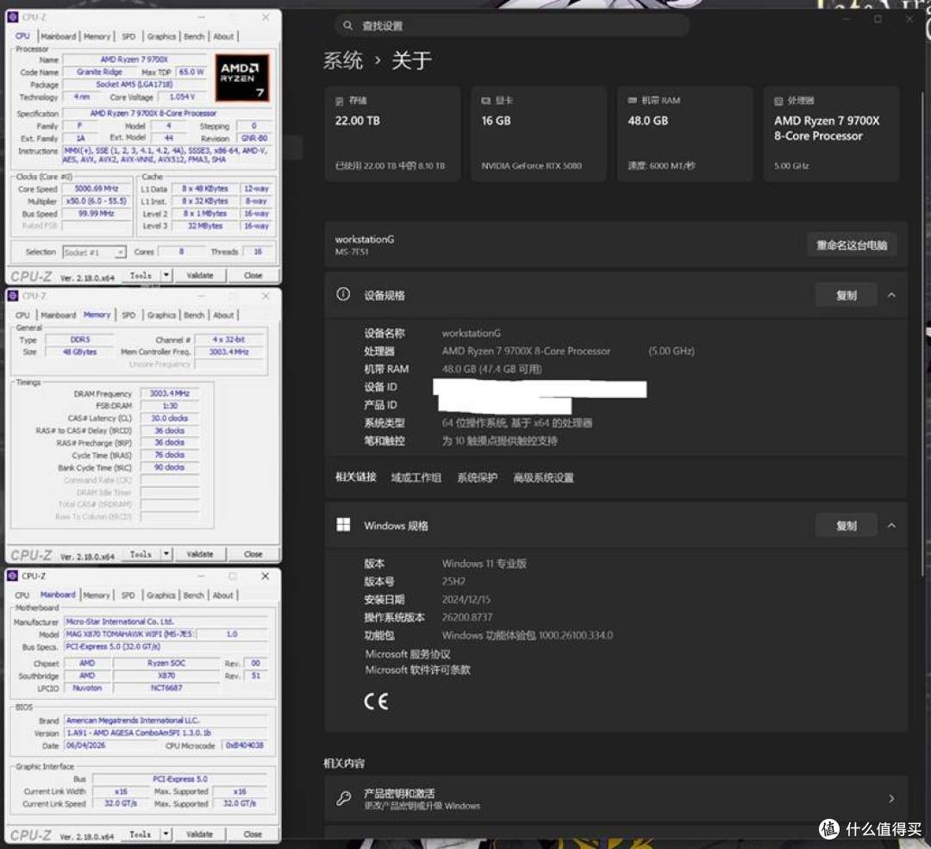Click the 操作系统版本 value '26200.8737'
Viewport: 931px width, 849px height.
pyautogui.click(x=467, y=617)
